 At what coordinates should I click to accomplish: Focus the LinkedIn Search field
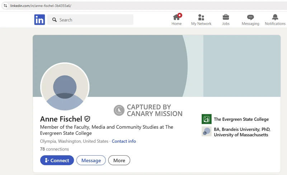pos(90,20)
